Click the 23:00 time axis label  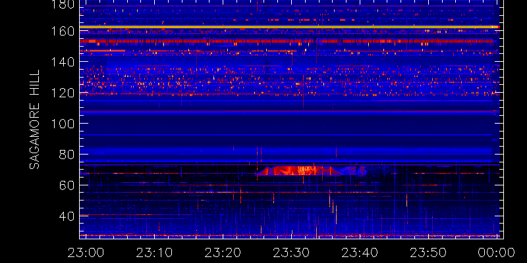pos(86,252)
